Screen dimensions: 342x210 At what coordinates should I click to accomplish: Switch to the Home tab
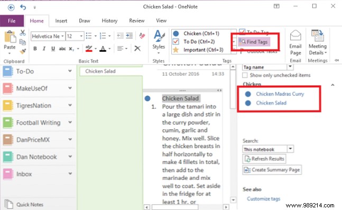click(36, 21)
